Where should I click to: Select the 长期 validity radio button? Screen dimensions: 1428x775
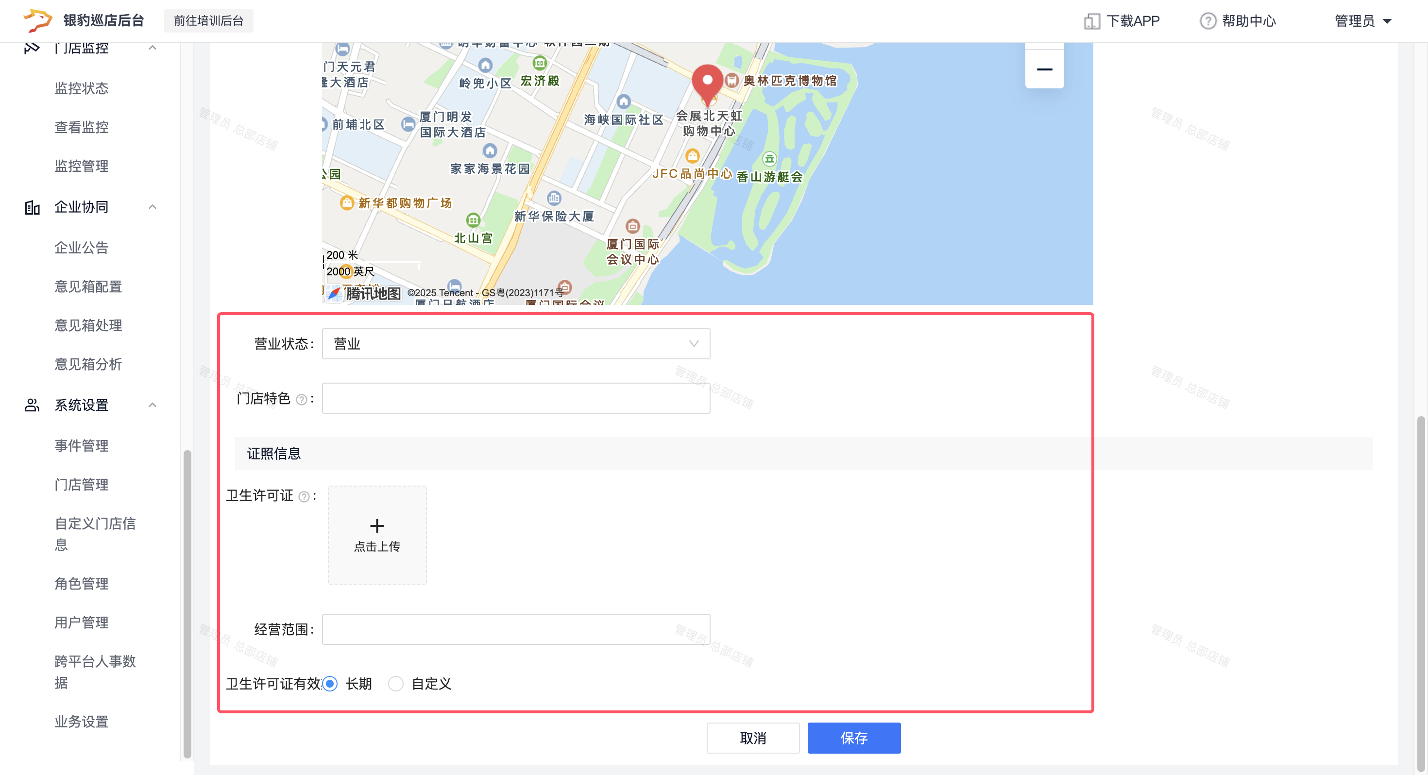[330, 684]
